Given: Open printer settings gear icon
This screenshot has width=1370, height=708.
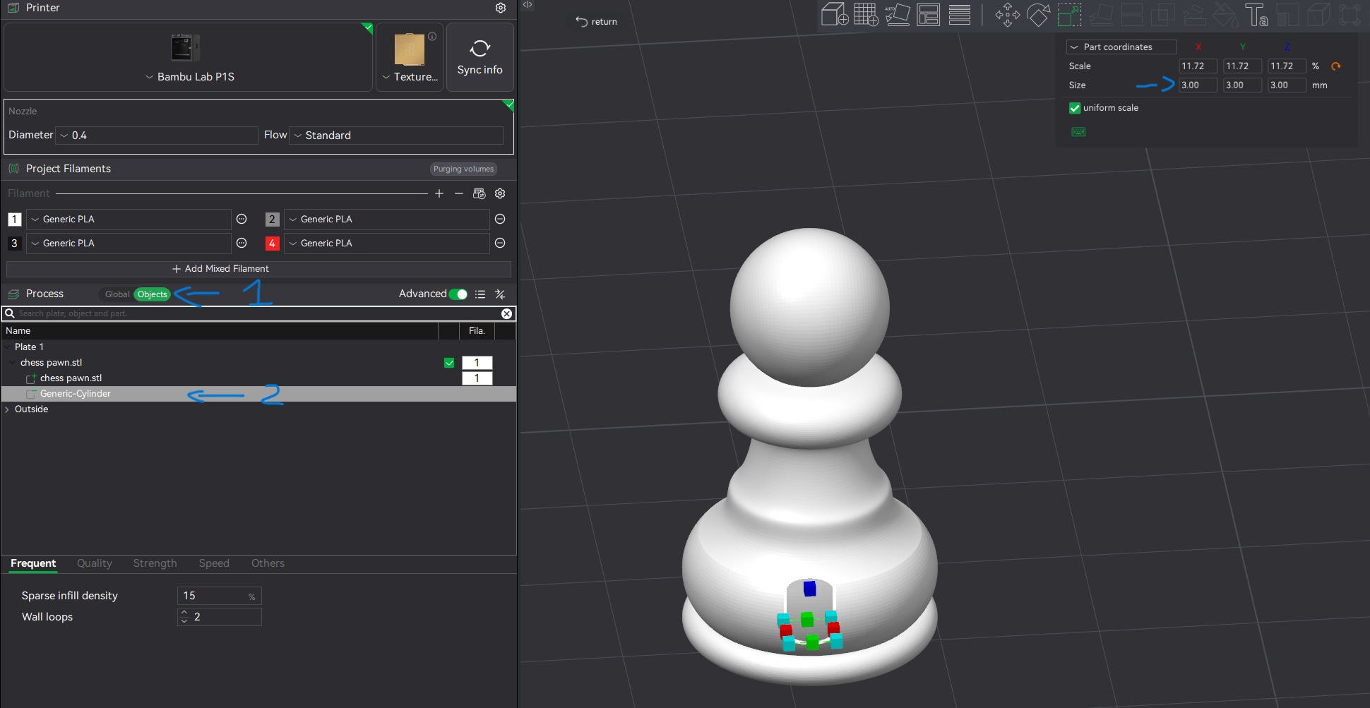Looking at the screenshot, I should click(x=501, y=8).
